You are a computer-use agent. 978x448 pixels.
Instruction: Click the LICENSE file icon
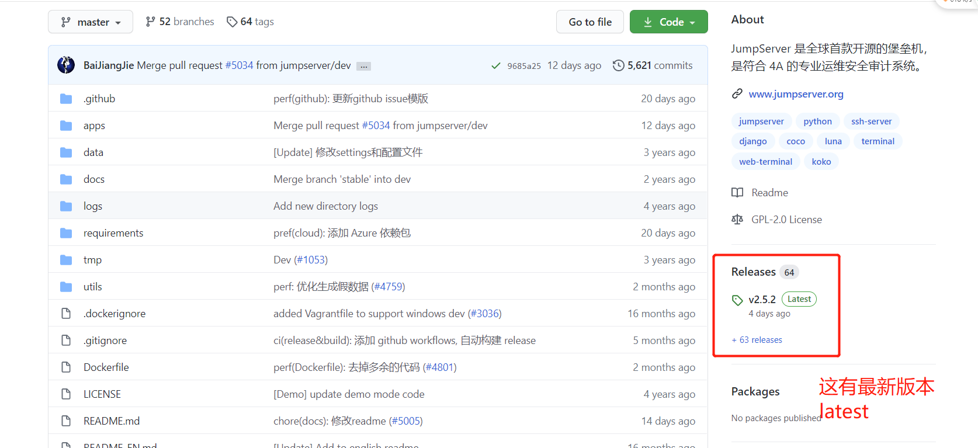(66, 394)
